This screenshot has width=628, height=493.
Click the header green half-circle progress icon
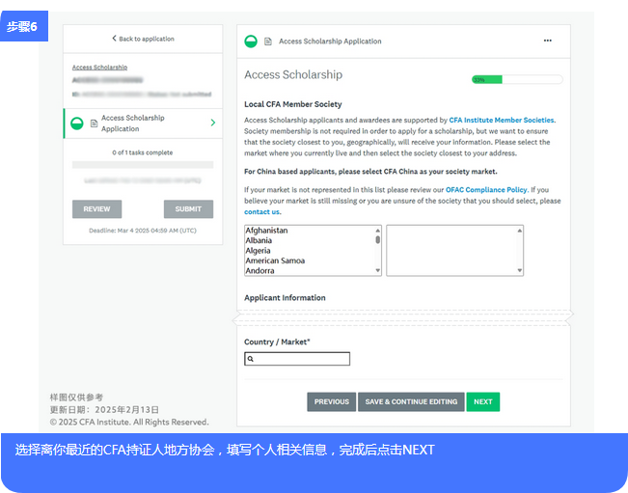click(x=251, y=41)
